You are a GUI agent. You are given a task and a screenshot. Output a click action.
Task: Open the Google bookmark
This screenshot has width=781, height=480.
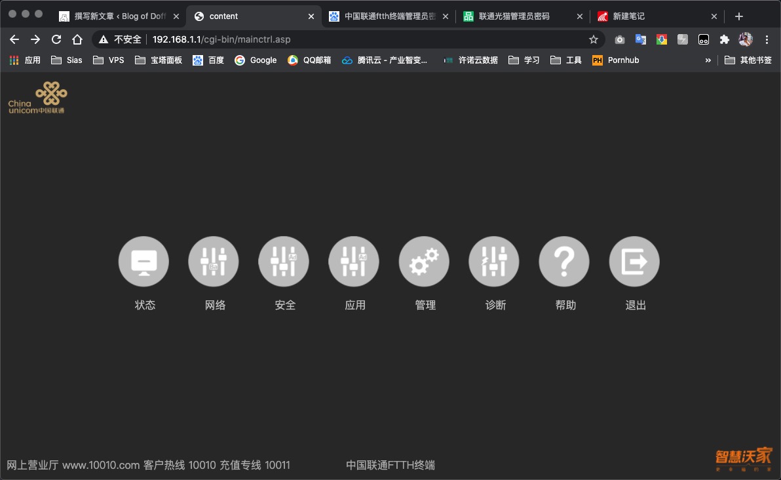point(256,60)
